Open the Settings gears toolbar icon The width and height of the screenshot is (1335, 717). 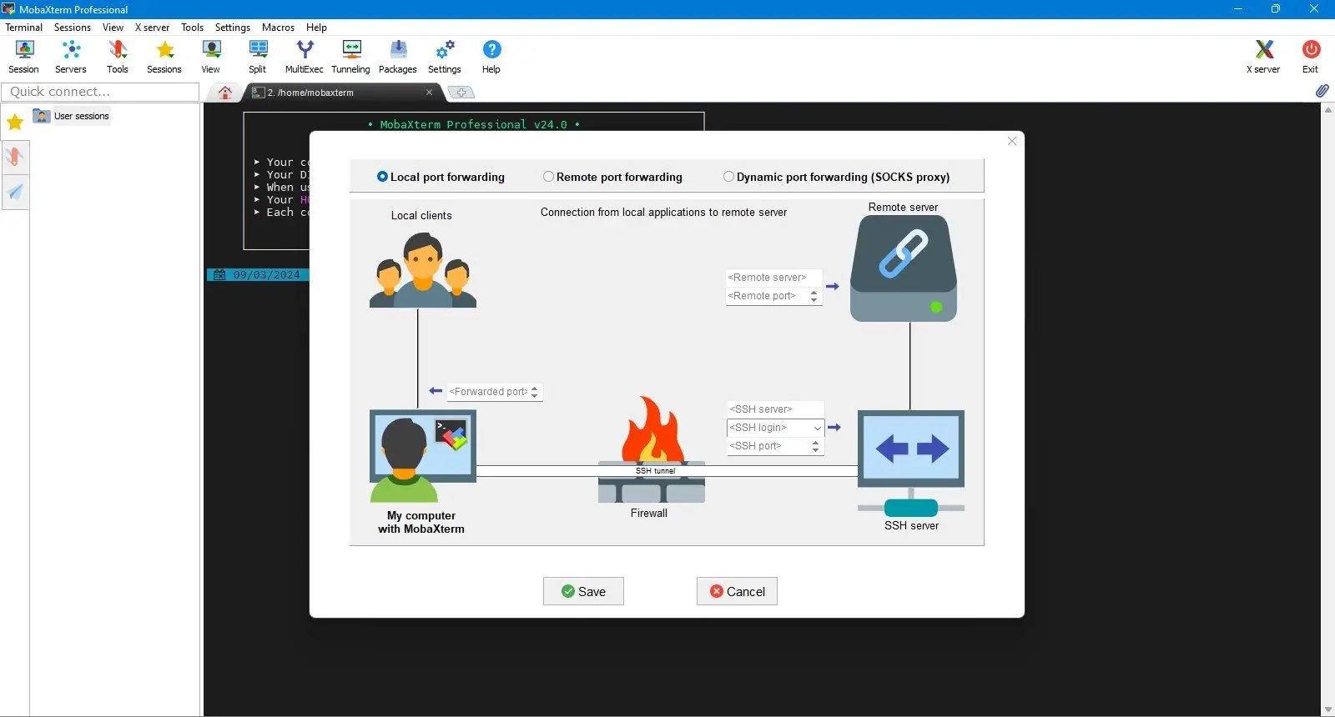[x=445, y=57]
